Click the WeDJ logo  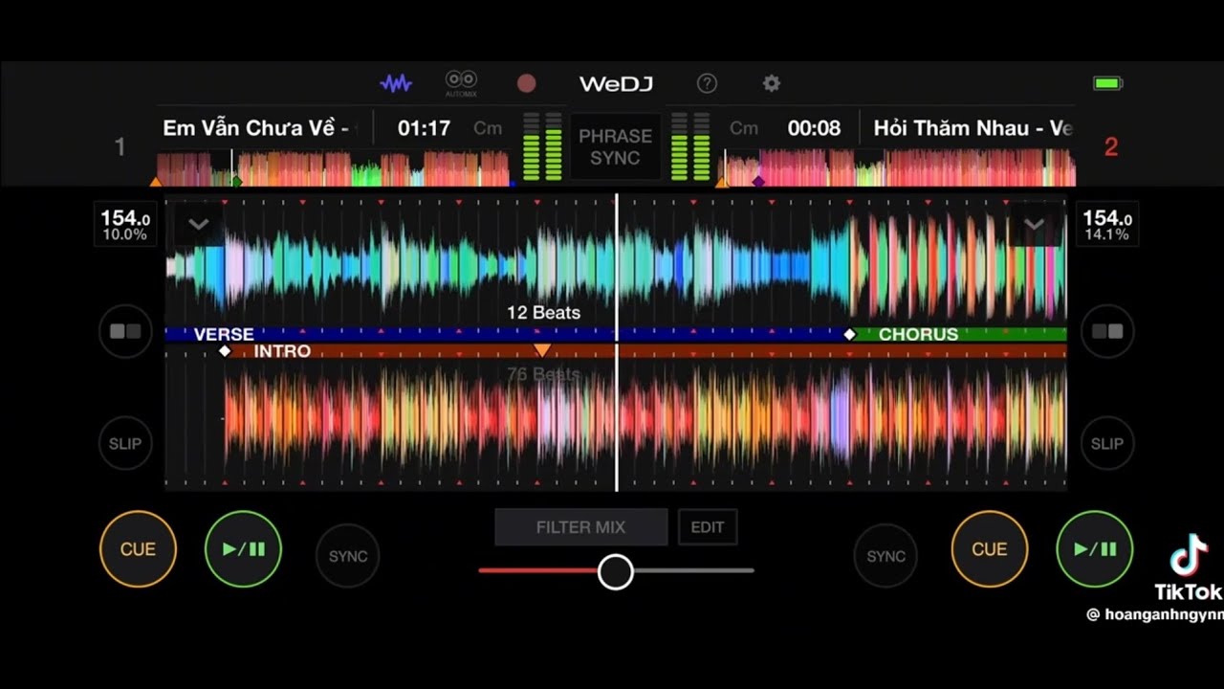[616, 84]
